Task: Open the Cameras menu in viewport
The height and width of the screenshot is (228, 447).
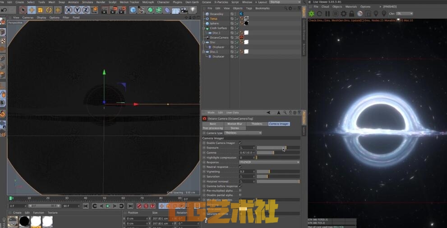Action: click(28, 18)
